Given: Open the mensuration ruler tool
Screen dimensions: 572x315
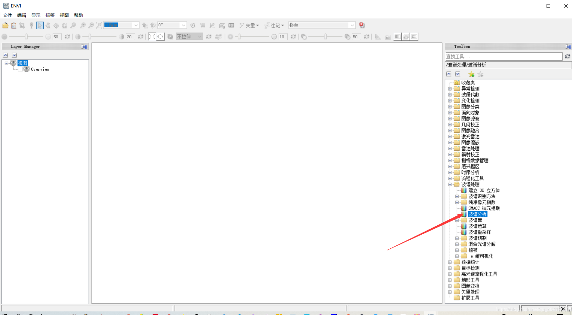Looking at the screenshot, I should pyautogui.click(x=378, y=37).
